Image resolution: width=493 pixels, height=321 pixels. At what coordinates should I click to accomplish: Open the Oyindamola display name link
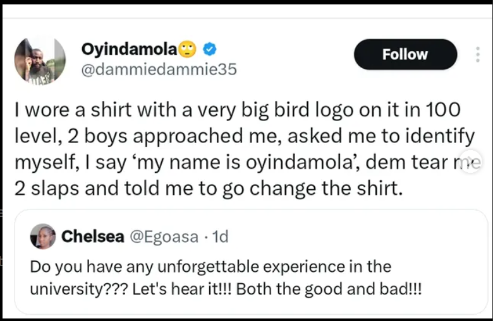tap(129, 49)
